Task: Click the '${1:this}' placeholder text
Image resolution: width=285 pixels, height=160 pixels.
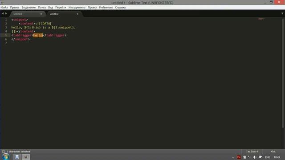Action: point(33,28)
